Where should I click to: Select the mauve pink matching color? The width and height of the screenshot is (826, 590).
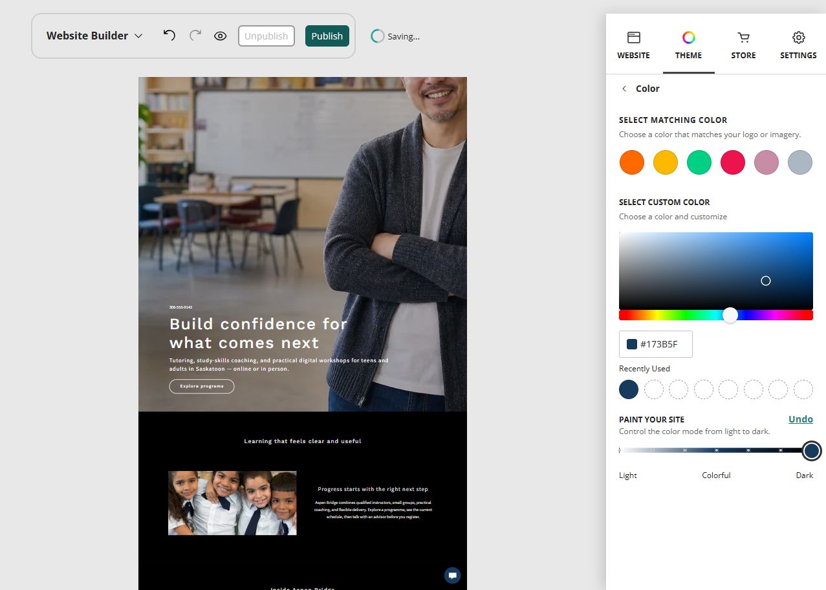tap(766, 162)
